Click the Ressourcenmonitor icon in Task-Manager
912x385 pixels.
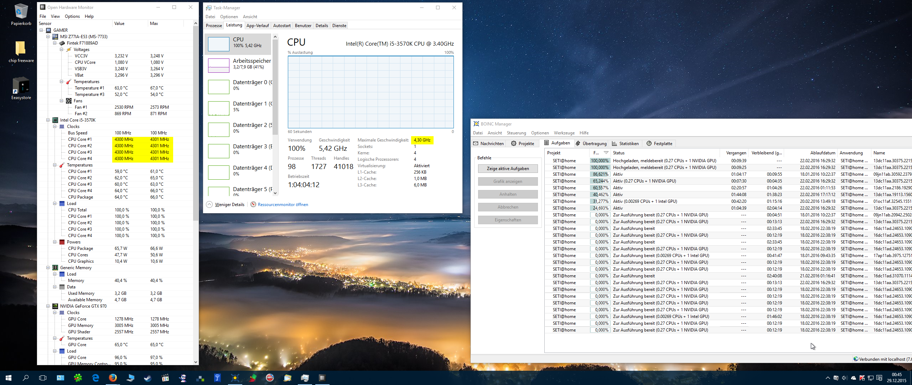[x=253, y=205]
